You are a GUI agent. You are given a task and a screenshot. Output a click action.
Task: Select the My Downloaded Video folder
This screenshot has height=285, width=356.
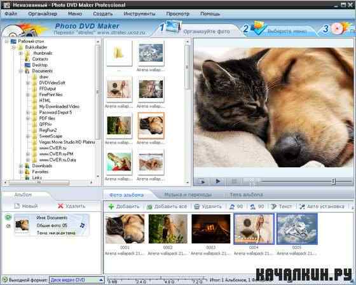59,106
